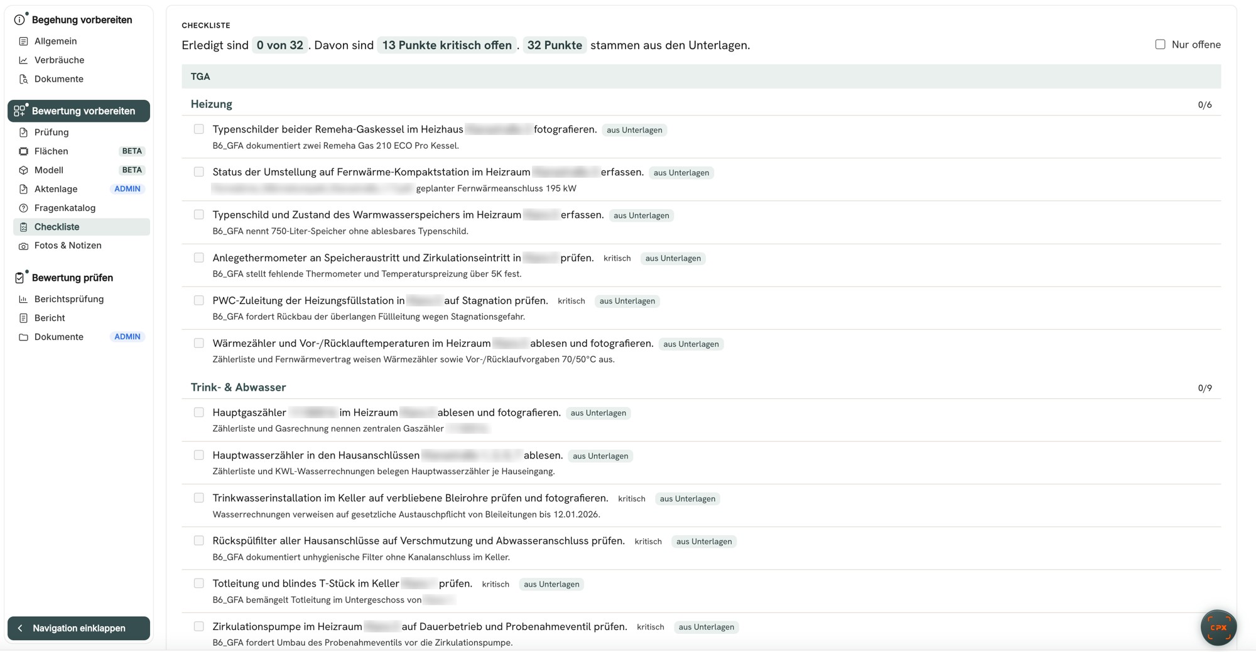Tick the PWC-Zuleitung der Heizungsfüllstation item
The image size is (1256, 652).
pyautogui.click(x=198, y=300)
